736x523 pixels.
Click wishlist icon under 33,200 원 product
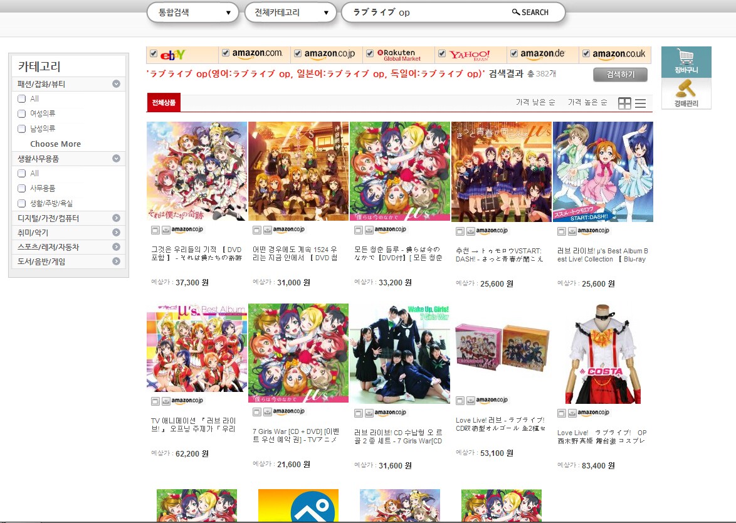369,230
